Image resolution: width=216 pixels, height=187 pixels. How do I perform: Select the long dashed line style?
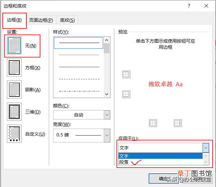pyautogui.click(x=79, y=79)
